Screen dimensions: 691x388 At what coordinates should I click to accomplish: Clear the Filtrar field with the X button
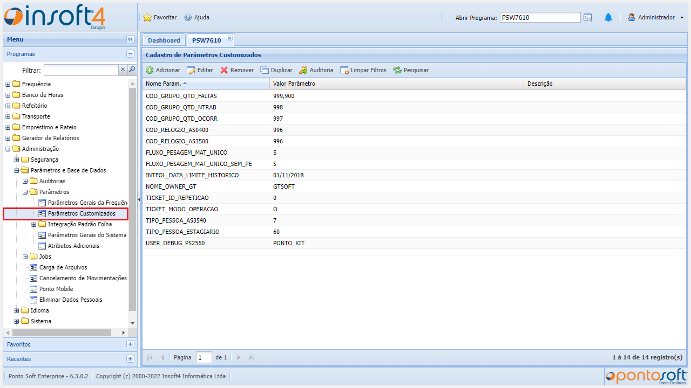click(x=123, y=70)
